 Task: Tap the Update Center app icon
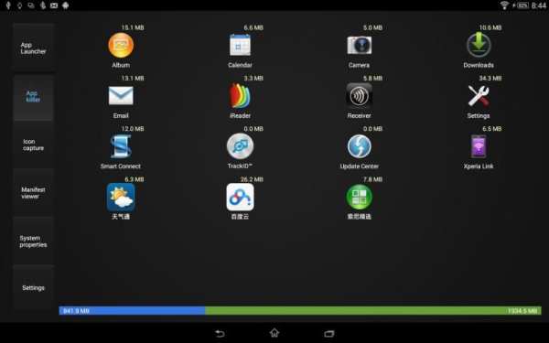pyautogui.click(x=360, y=146)
